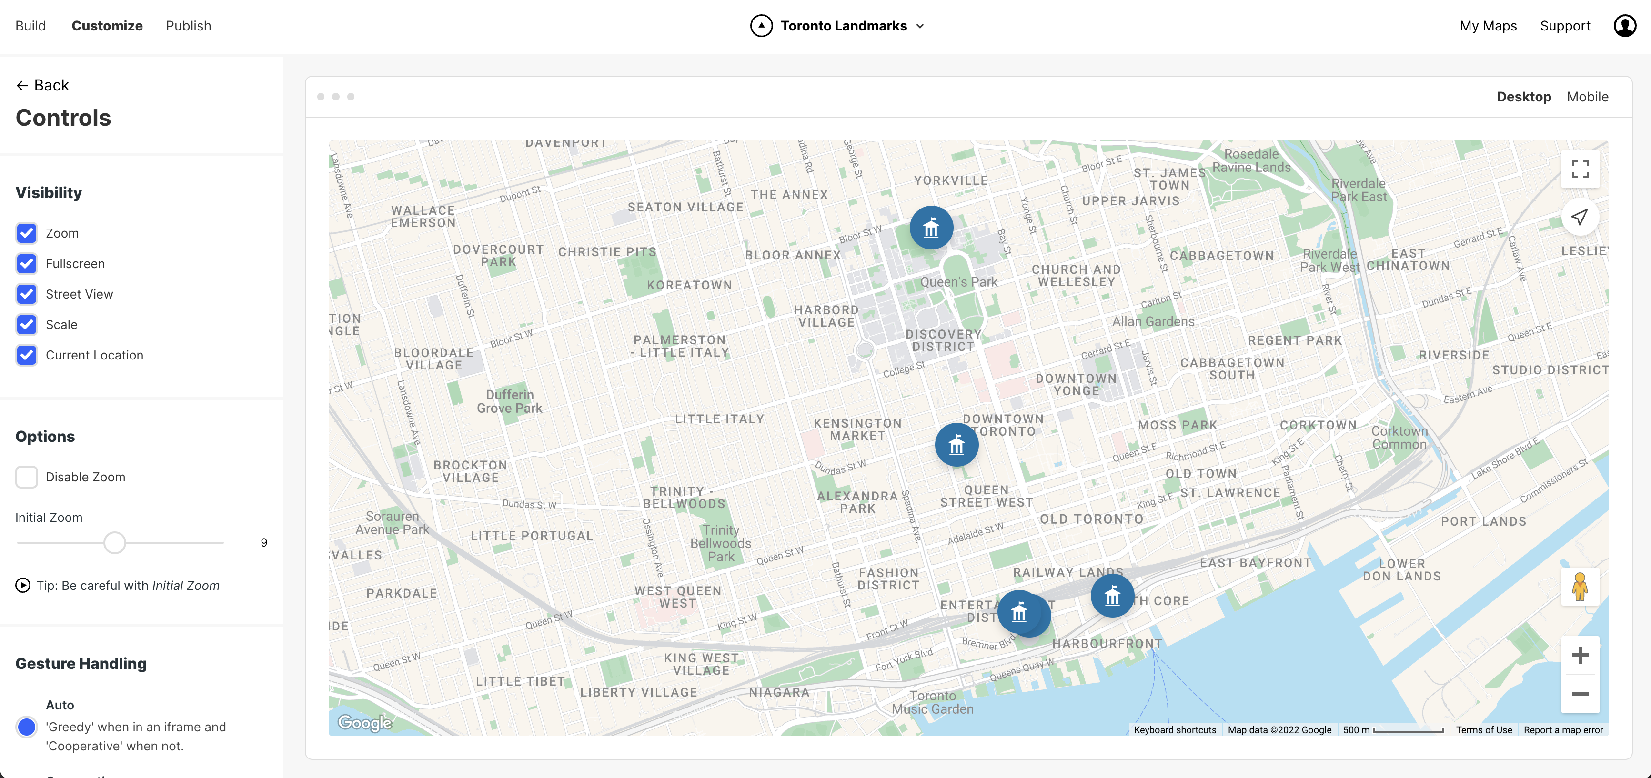Enable the Disable Zoom checkbox

[x=27, y=477]
